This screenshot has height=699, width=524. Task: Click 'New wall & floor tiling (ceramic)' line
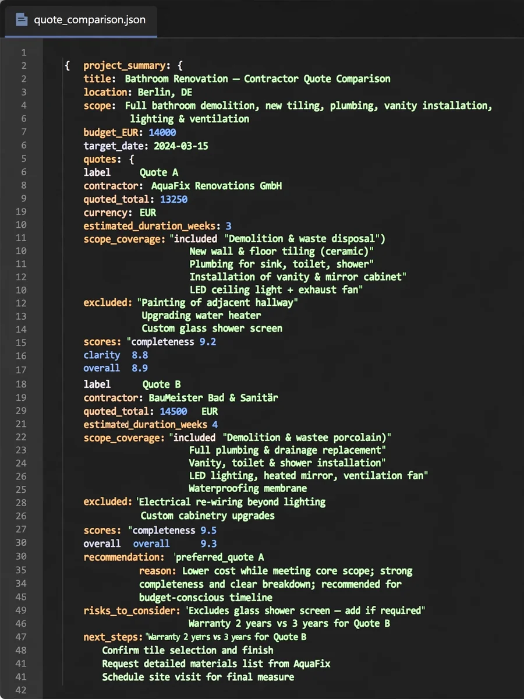click(x=281, y=251)
